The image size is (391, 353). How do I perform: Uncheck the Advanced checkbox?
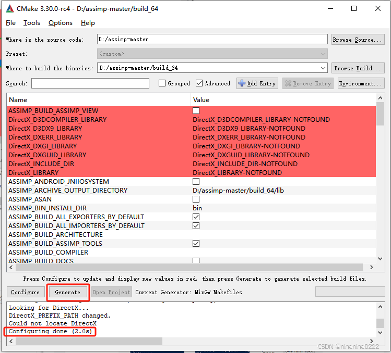(199, 83)
